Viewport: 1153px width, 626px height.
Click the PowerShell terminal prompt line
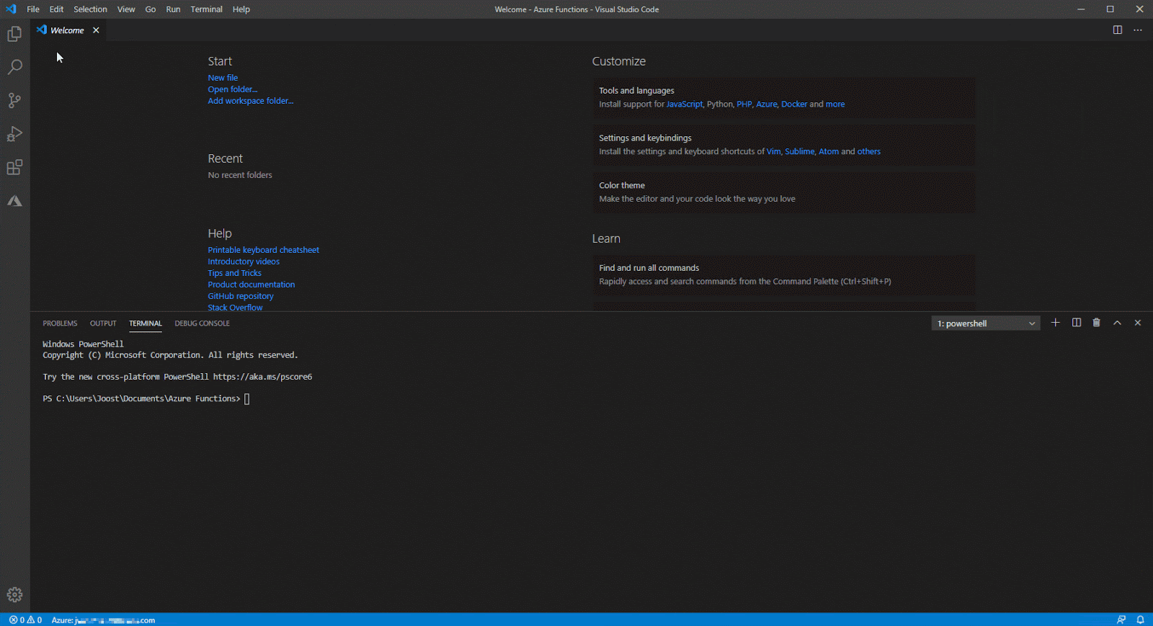146,398
